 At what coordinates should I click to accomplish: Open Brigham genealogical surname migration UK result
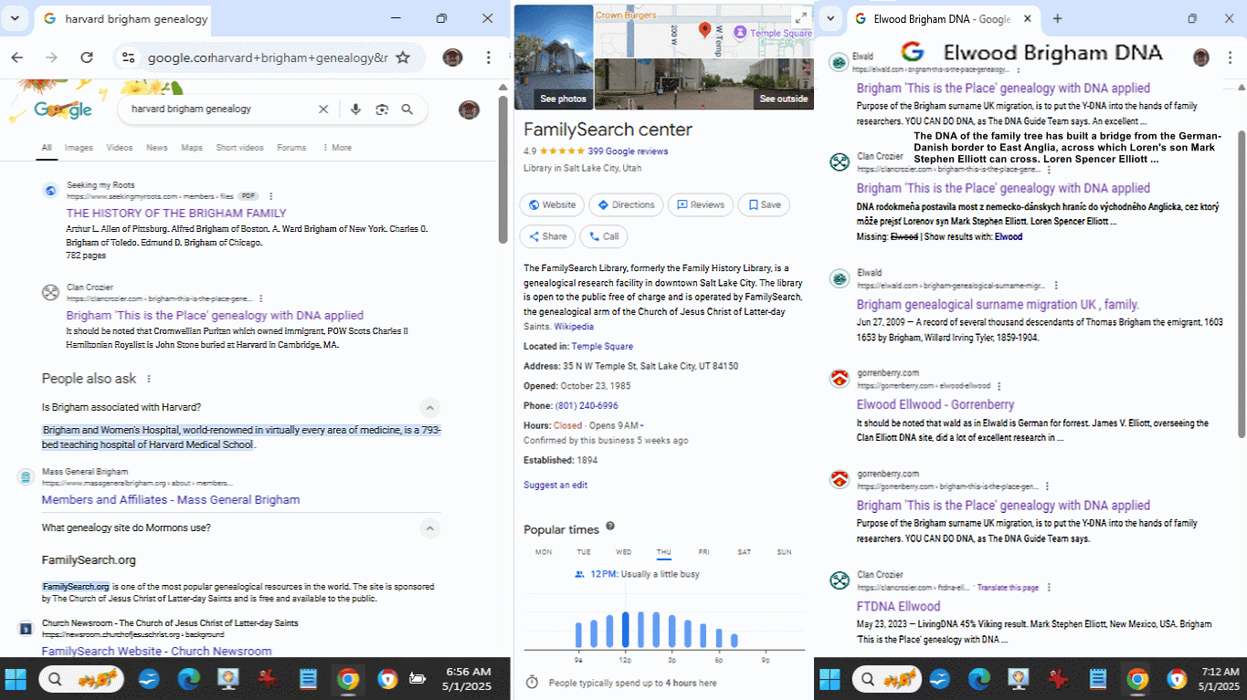click(x=998, y=305)
